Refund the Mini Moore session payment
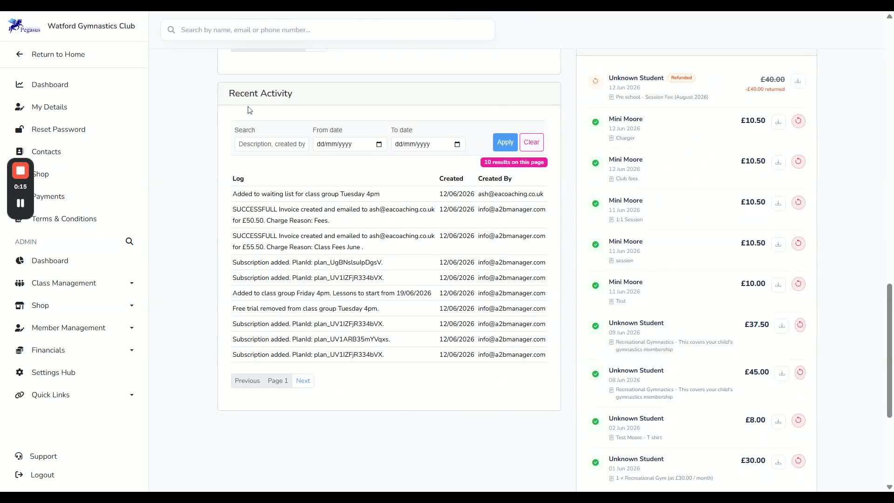 [798, 244]
